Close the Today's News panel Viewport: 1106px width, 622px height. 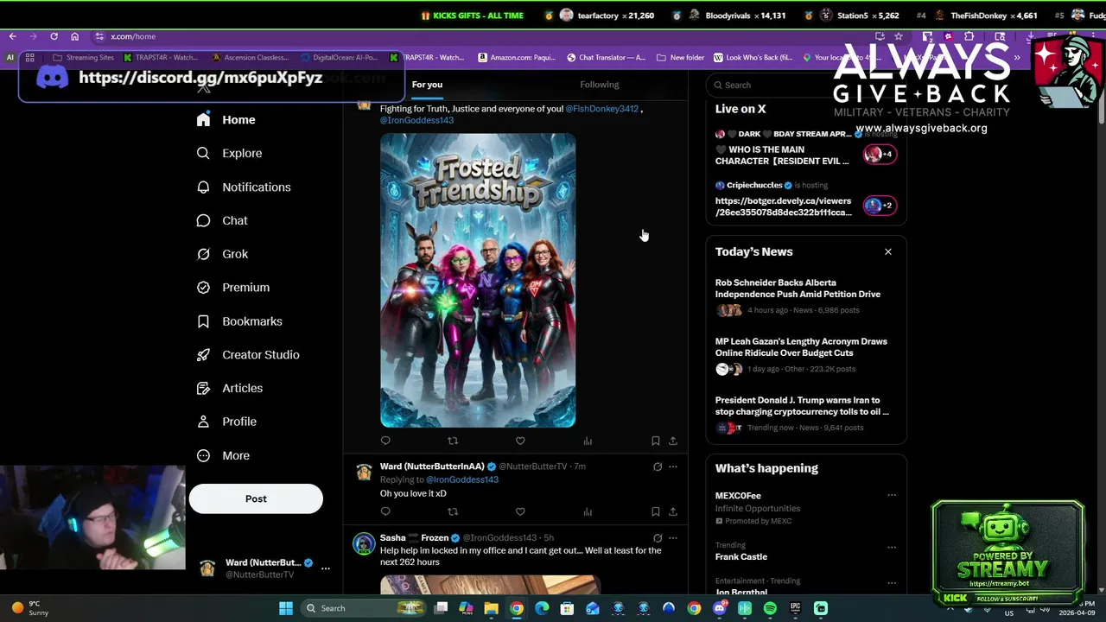(x=888, y=251)
